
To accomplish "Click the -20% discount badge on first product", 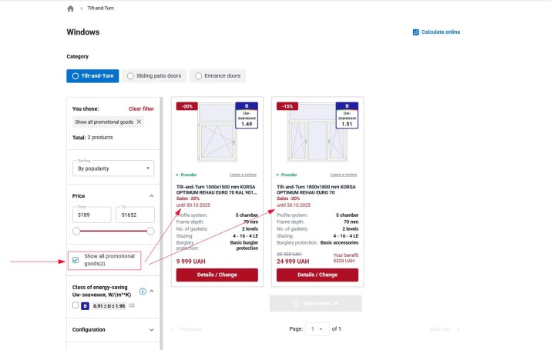I will click(x=187, y=106).
